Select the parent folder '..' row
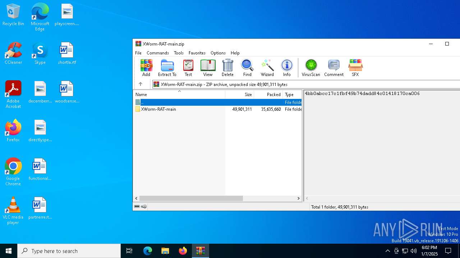Viewport: 460px width, 258px height. click(x=217, y=102)
